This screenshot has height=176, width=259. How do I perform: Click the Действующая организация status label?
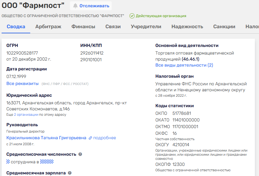tap(161, 16)
